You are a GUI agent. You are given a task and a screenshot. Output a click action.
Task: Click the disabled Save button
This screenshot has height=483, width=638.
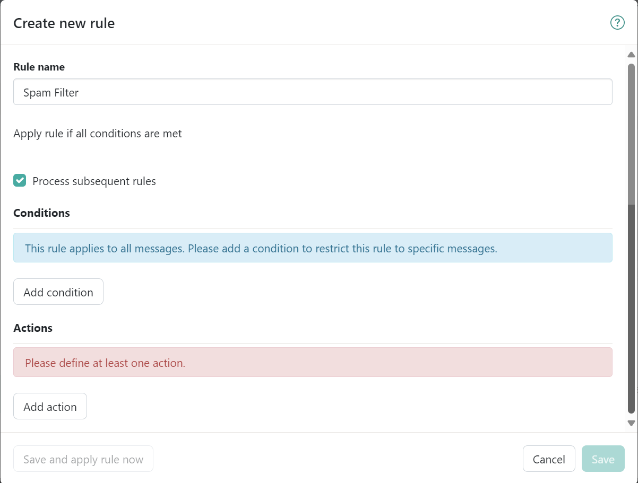click(x=603, y=459)
